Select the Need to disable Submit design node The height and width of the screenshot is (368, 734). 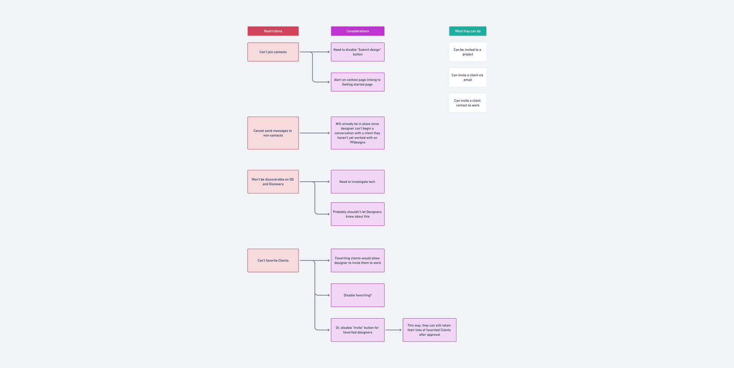[x=357, y=52]
